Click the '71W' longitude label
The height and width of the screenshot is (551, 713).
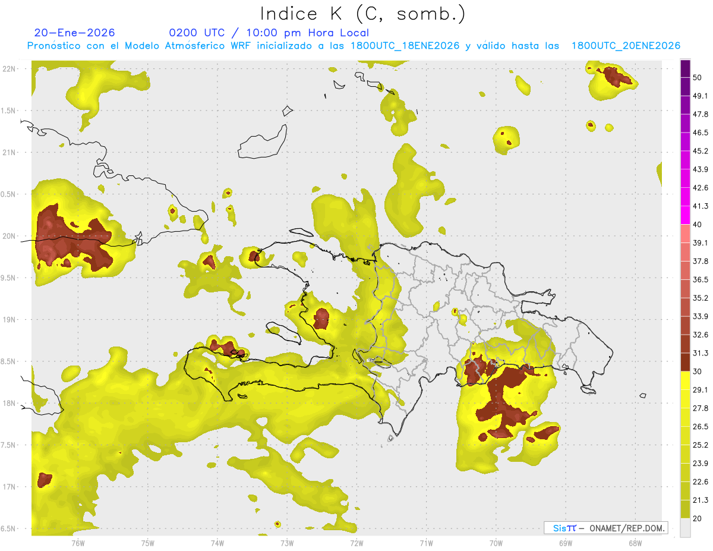pos(426,543)
